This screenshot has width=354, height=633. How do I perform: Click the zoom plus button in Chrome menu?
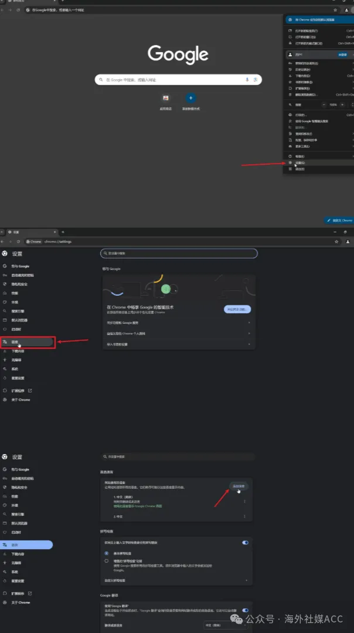pyautogui.click(x=342, y=104)
